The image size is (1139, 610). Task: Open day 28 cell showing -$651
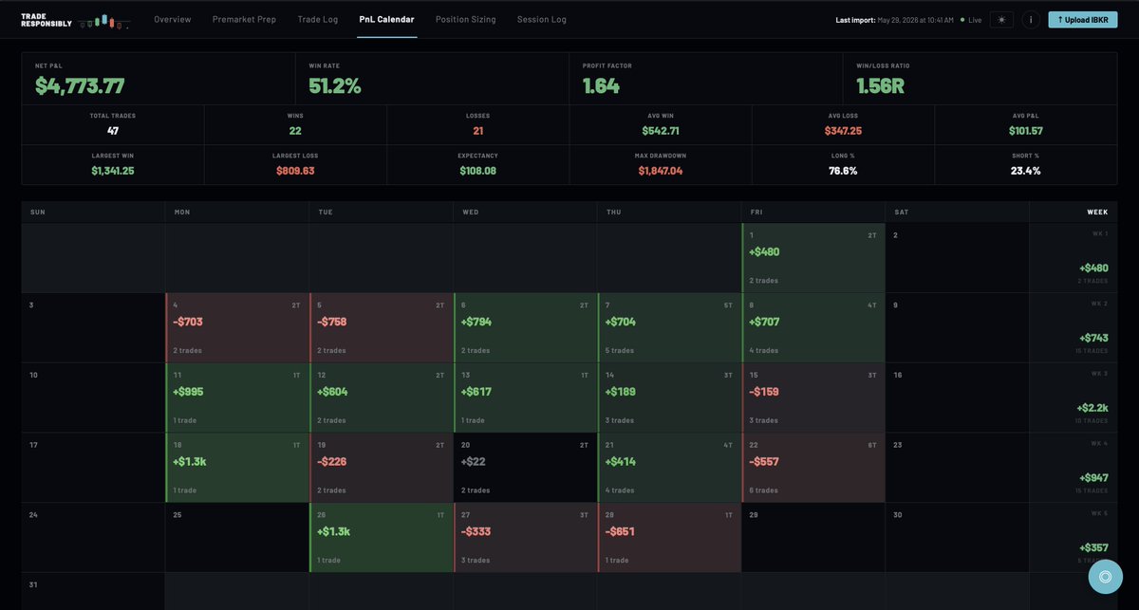(669, 538)
